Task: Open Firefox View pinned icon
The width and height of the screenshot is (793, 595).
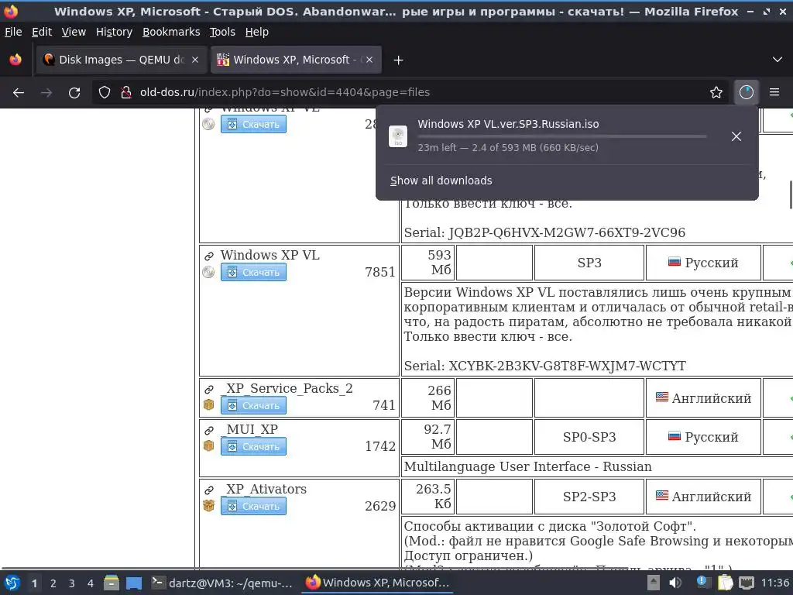Action: tap(15, 60)
